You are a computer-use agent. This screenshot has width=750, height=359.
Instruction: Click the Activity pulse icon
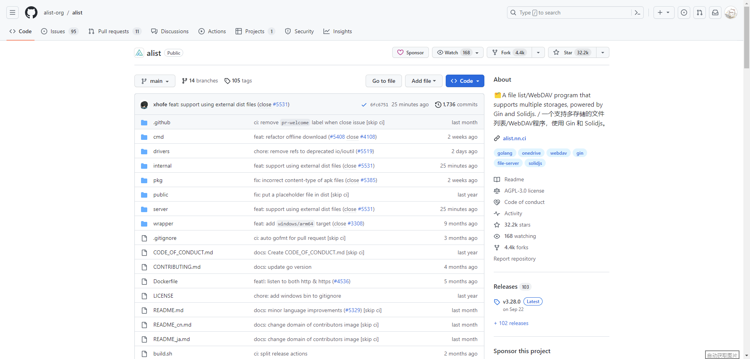[497, 213]
